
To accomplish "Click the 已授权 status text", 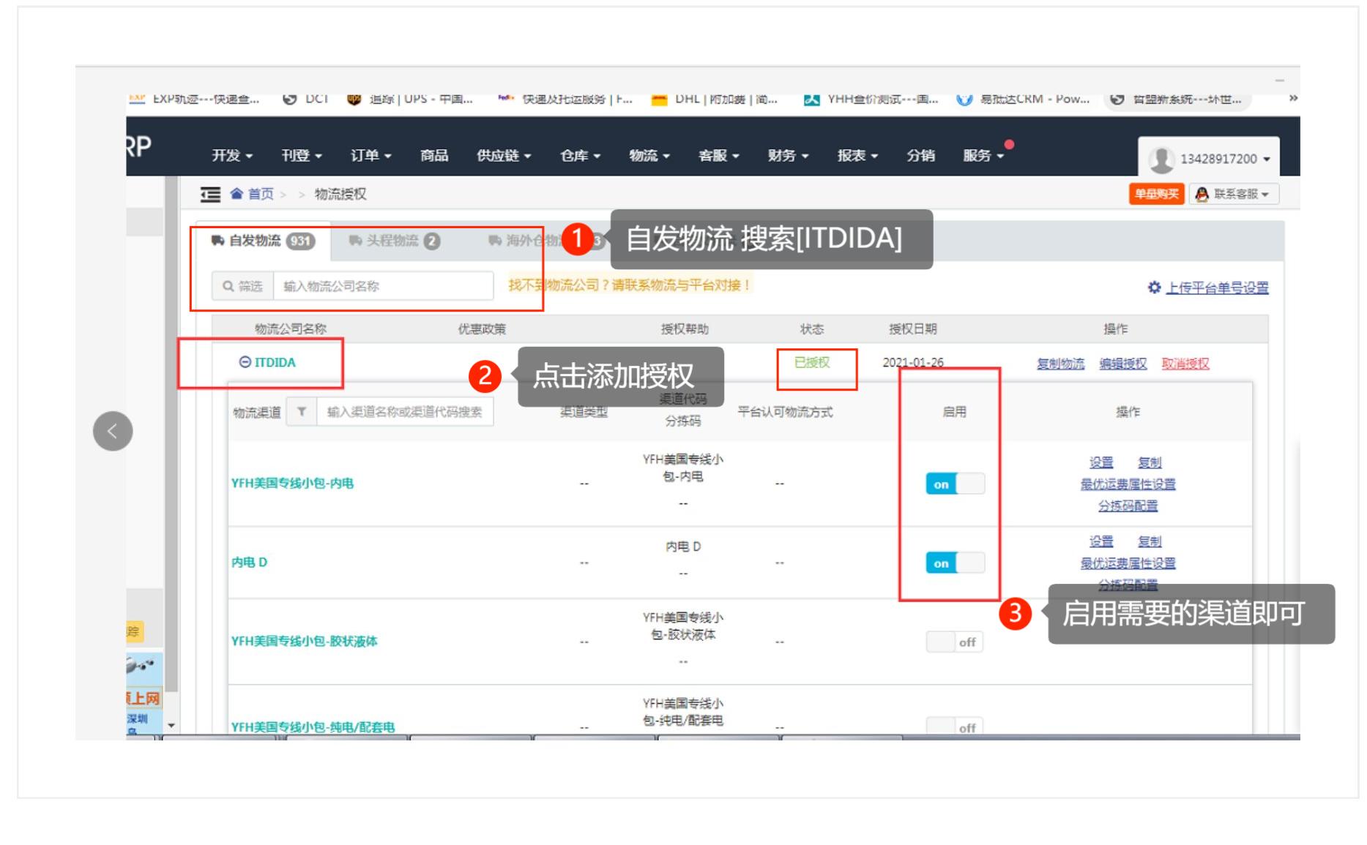I will click(812, 362).
